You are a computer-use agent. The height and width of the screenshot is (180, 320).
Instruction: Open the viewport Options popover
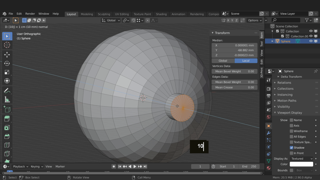pyautogui.click(x=255, y=20)
